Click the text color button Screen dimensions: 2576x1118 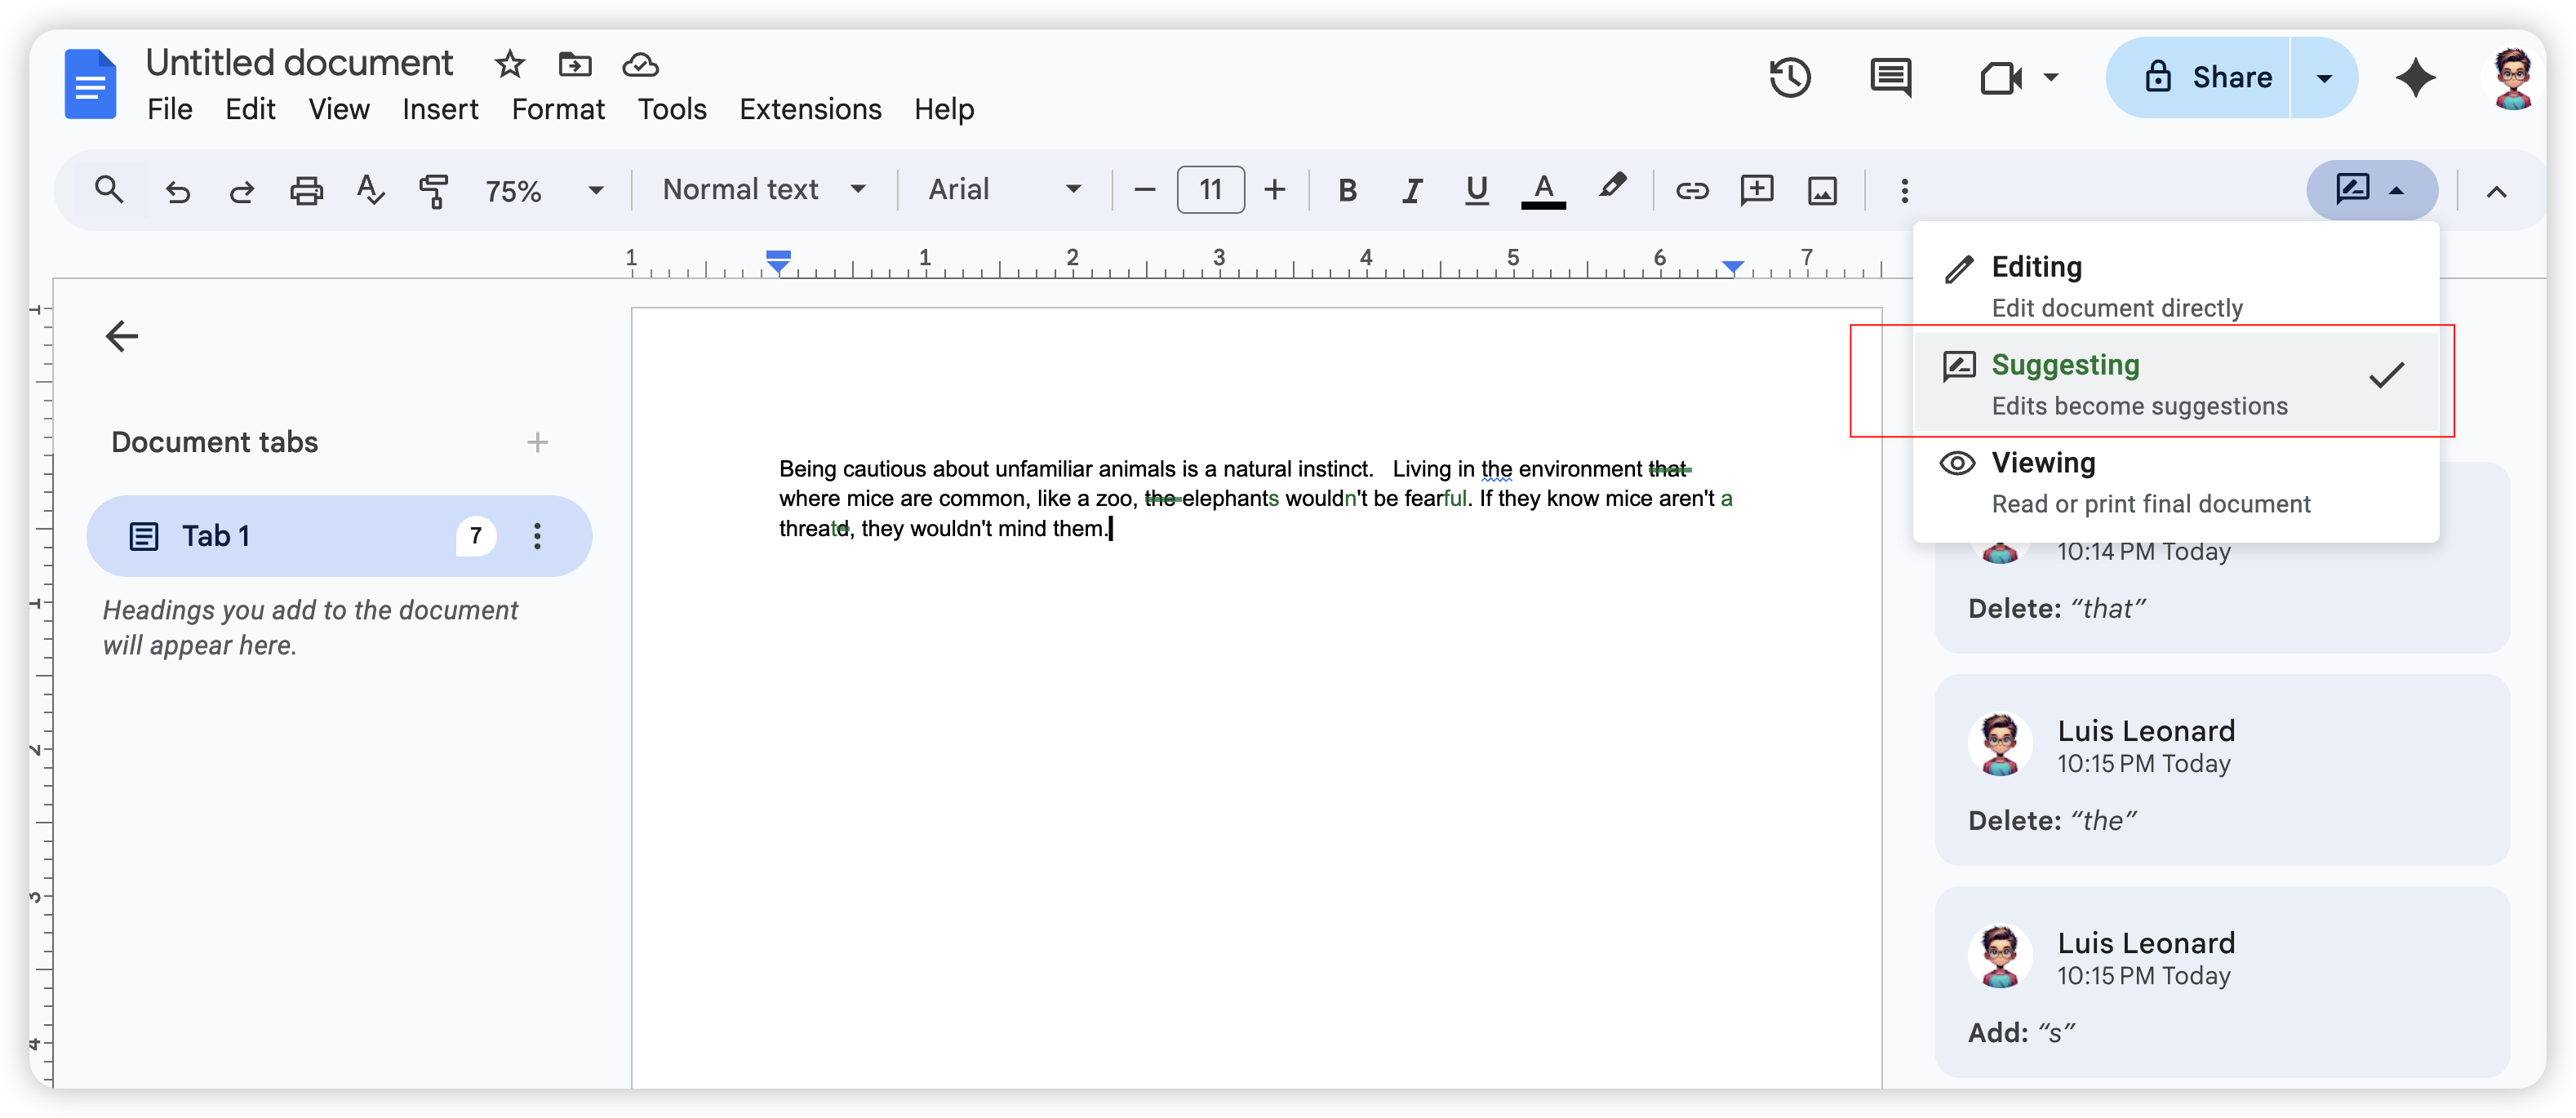pos(1543,190)
